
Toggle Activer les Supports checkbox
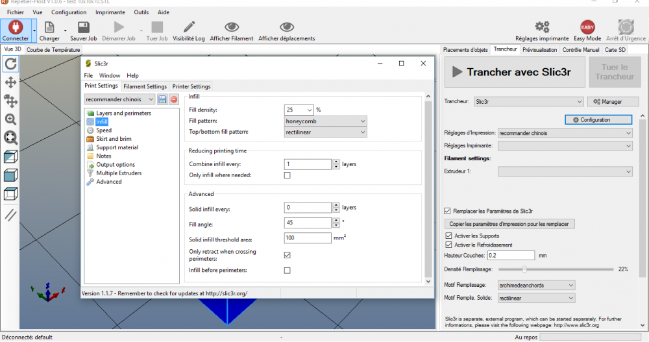[x=448, y=236]
